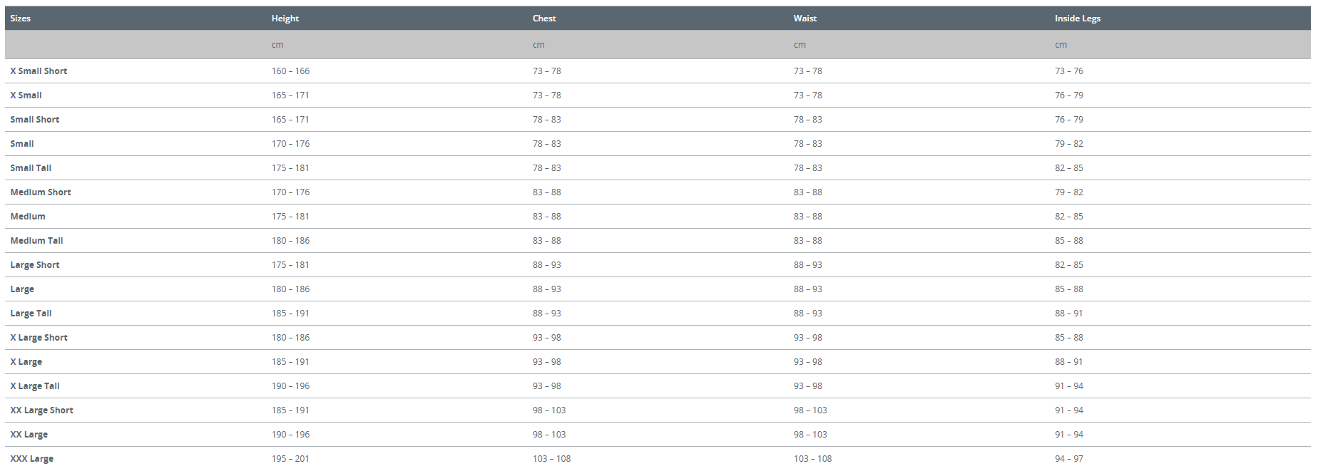The width and height of the screenshot is (1318, 476).
Task: Click the Sizes column header
Action: pos(20,19)
